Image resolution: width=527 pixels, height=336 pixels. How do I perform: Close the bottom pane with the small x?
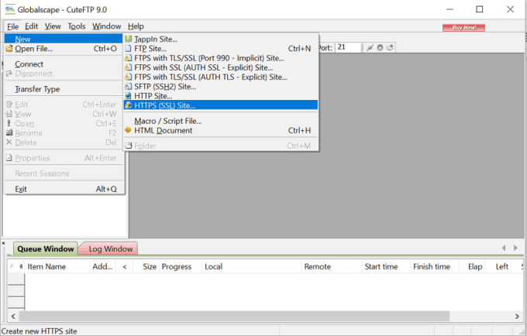click(3, 243)
